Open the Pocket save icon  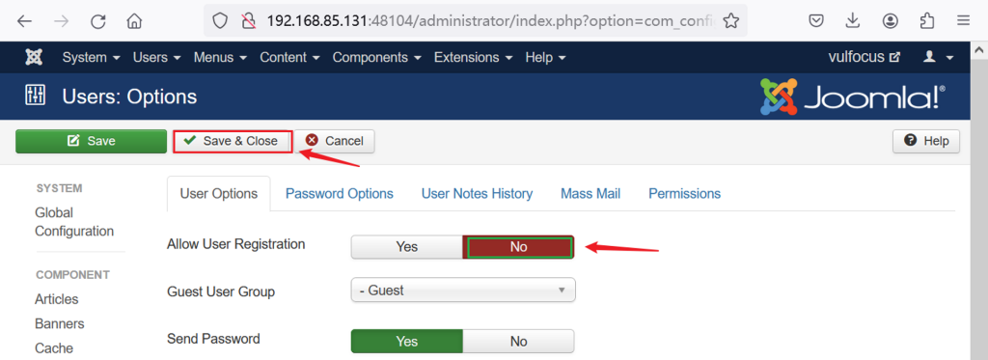coord(816,21)
